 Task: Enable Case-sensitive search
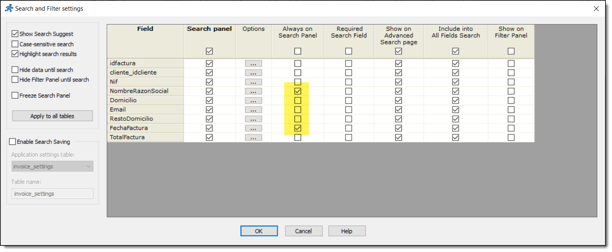15,44
